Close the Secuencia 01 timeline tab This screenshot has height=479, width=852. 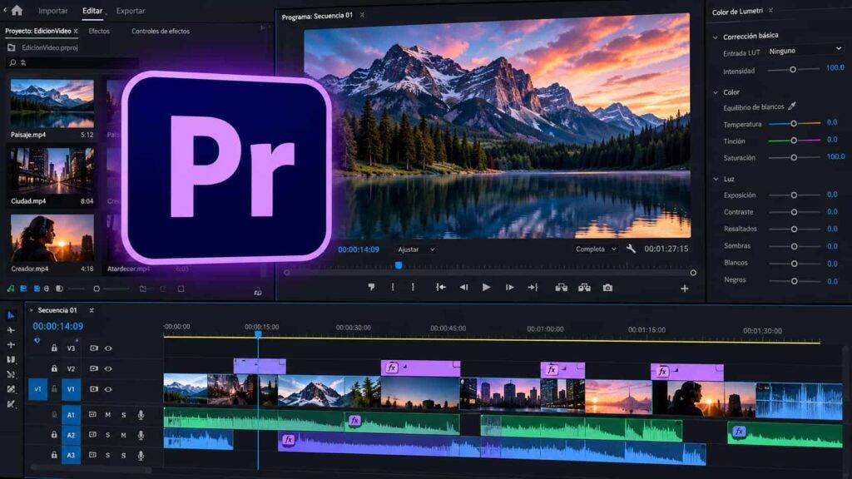(x=92, y=310)
